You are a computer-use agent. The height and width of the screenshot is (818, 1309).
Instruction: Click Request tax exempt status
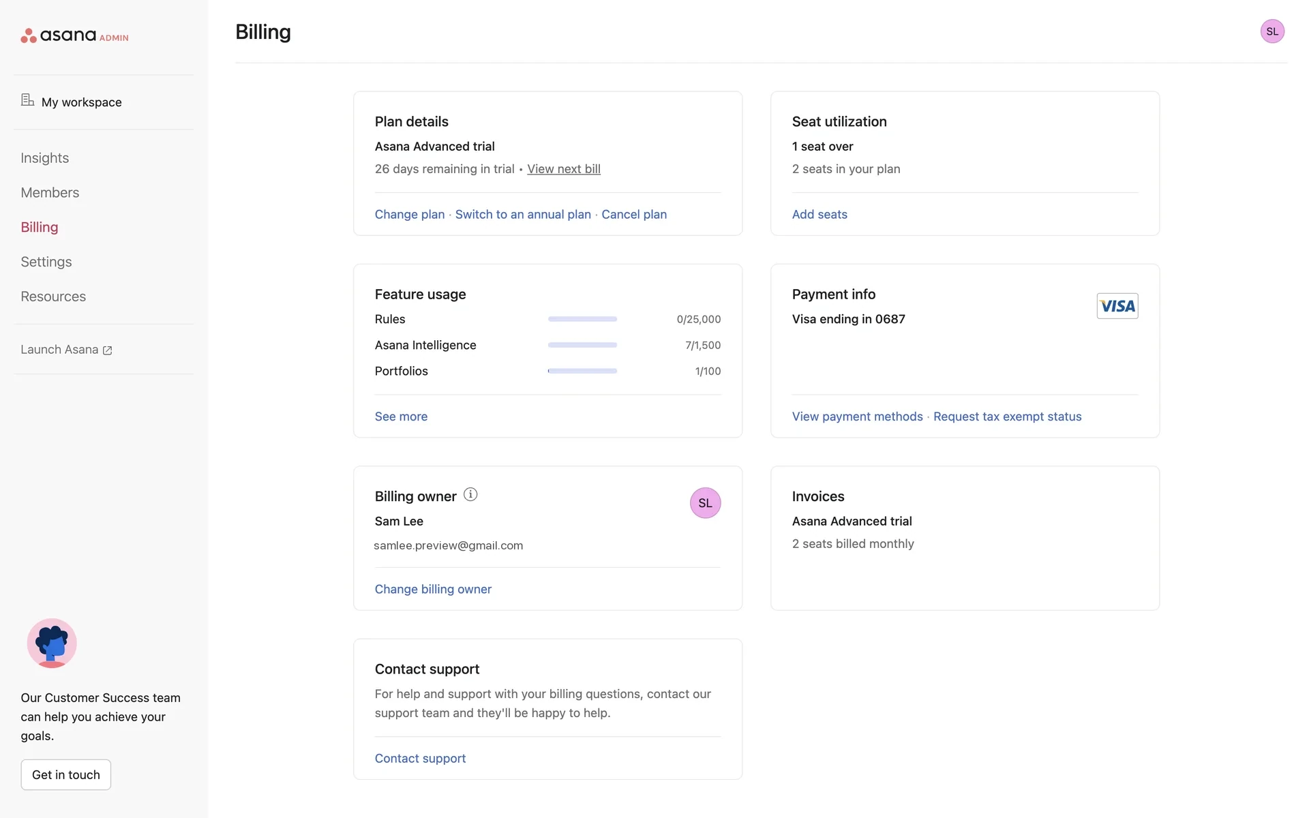point(1008,416)
